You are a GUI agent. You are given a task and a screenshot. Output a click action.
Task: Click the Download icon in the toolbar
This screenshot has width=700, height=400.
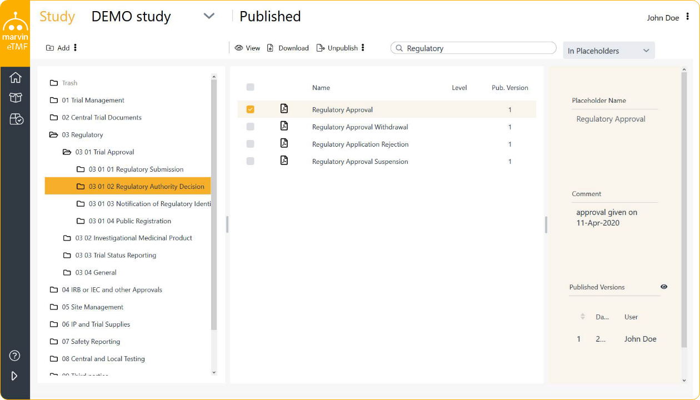271,48
